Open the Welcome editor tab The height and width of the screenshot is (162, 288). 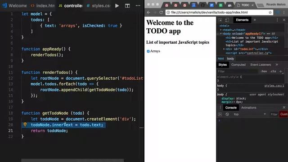coord(14,6)
